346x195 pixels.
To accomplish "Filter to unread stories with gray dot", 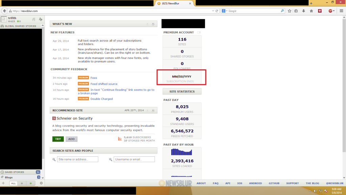I will [x=22, y=183].
